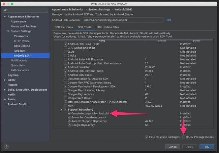Click System Settings in breadcrumb
Image resolution: width=219 pixels, height=153 pixels.
tap(99, 9)
